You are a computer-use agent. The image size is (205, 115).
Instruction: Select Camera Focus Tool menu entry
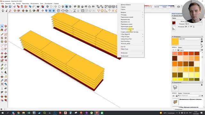(131, 39)
